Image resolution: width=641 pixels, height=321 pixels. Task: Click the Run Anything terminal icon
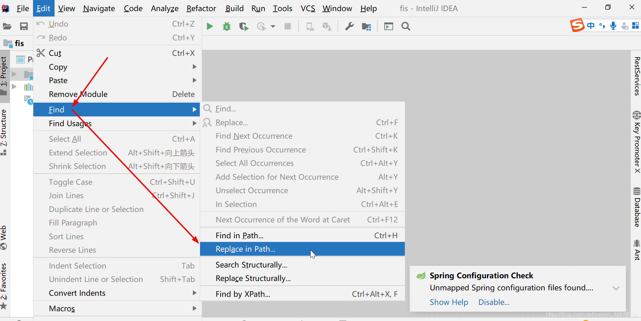(388, 26)
